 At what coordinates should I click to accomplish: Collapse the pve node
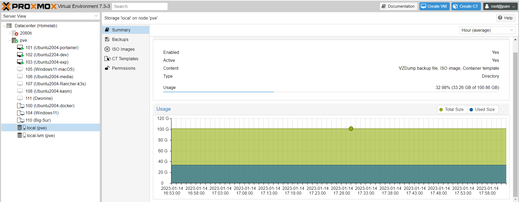click(x=10, y=40)
